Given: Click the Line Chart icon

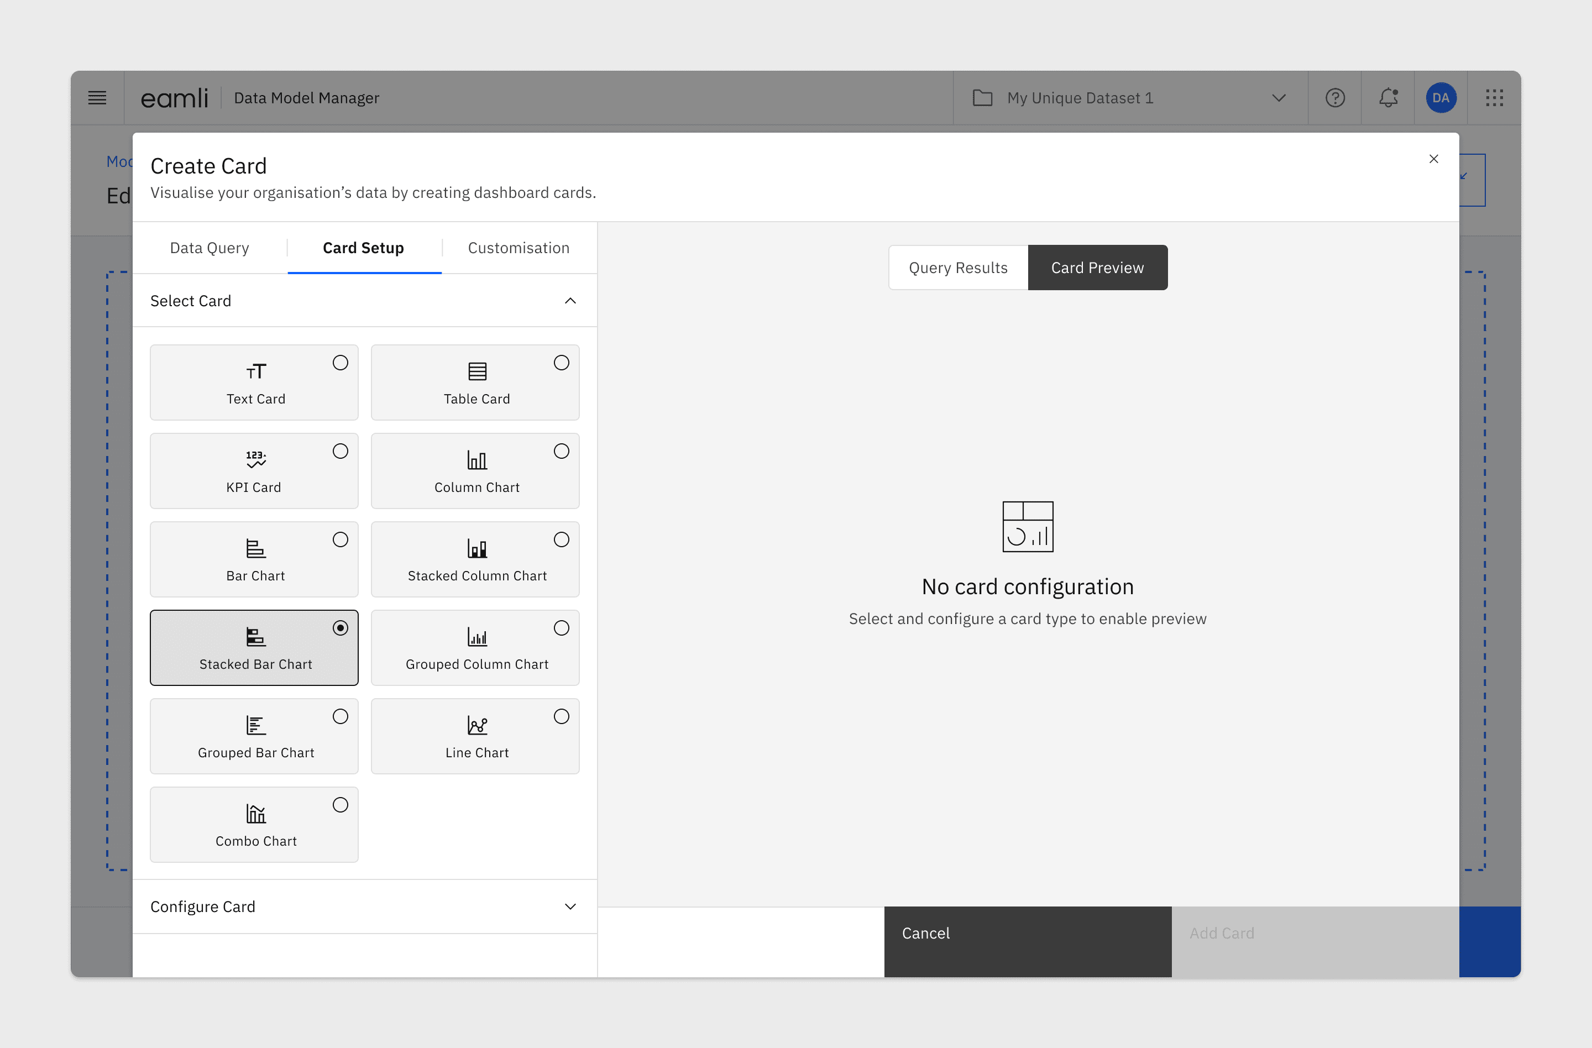Looking at the screenshot, I should (x=477, y=725).
